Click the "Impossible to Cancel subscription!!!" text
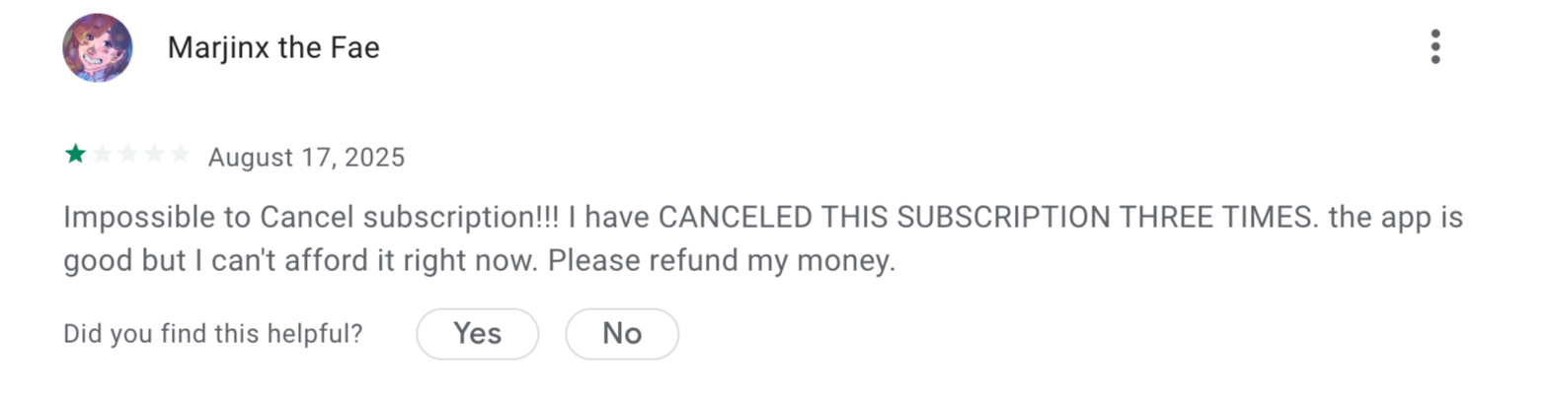 (311, 217)
